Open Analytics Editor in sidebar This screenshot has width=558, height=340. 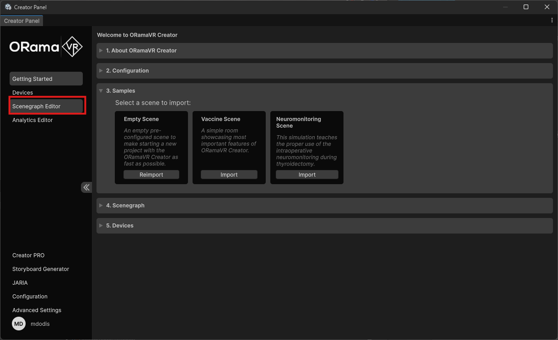pos(46,120)
